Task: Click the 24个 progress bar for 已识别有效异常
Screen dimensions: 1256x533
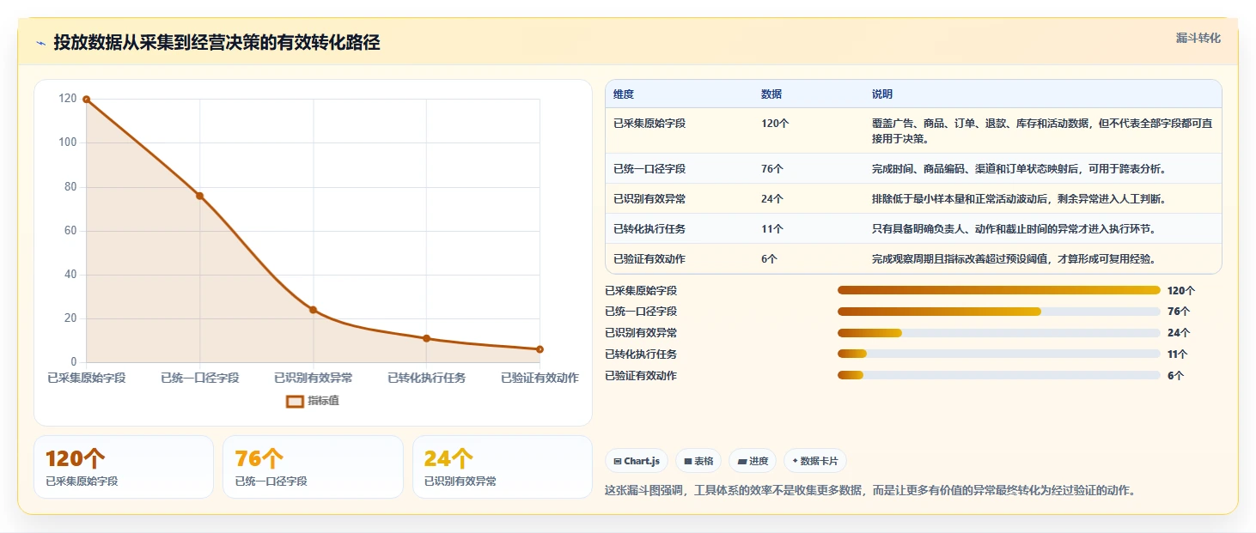Action: [x=999, y=333]
